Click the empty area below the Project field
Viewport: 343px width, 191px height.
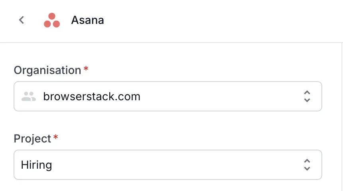168,185
